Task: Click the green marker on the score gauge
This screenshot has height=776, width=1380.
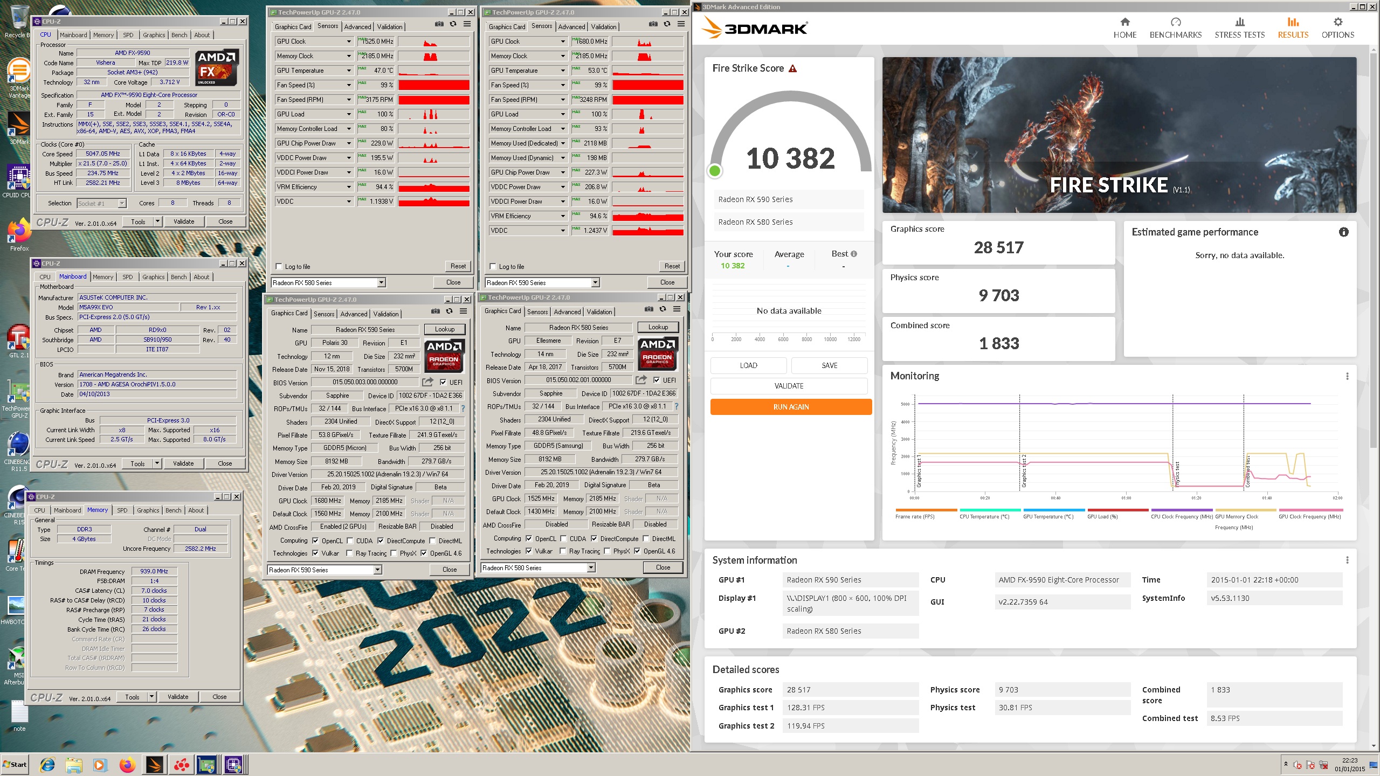Action: pyautogui.click(x=715, y=171)
